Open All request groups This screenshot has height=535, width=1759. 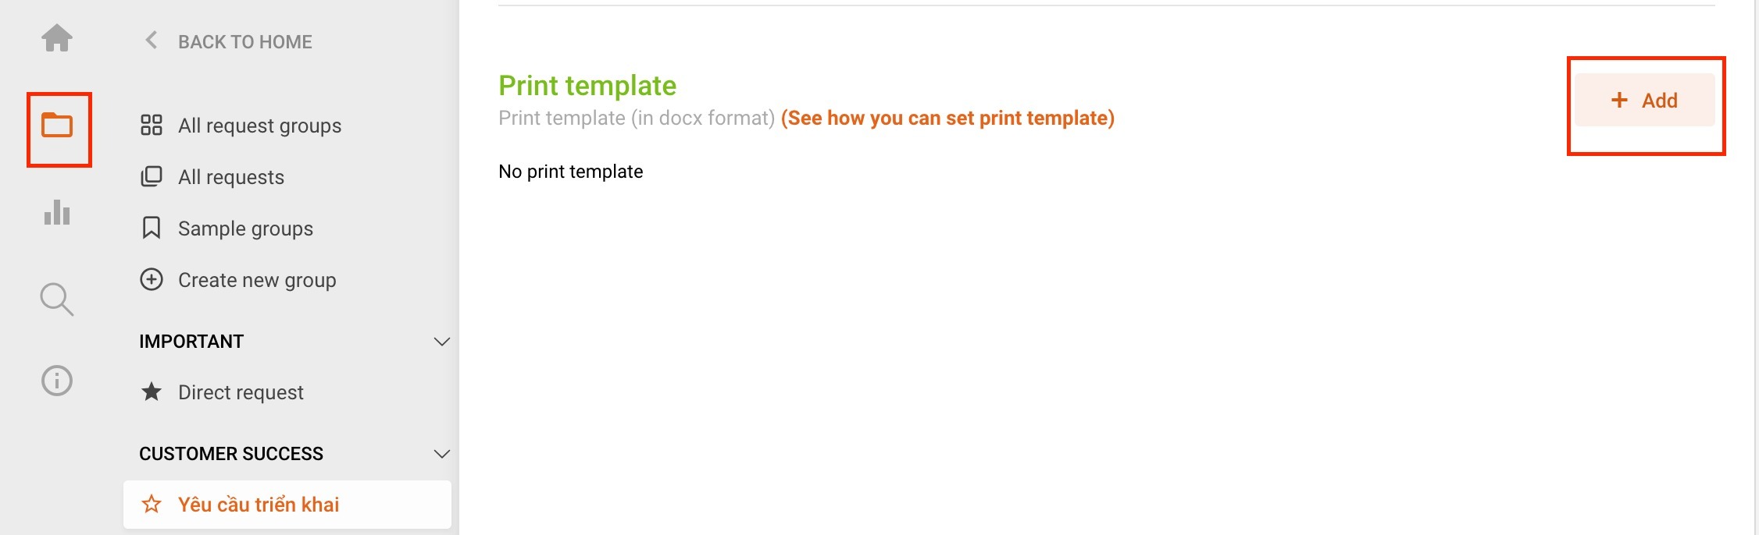pyautogui.click(x=259, y=125)
